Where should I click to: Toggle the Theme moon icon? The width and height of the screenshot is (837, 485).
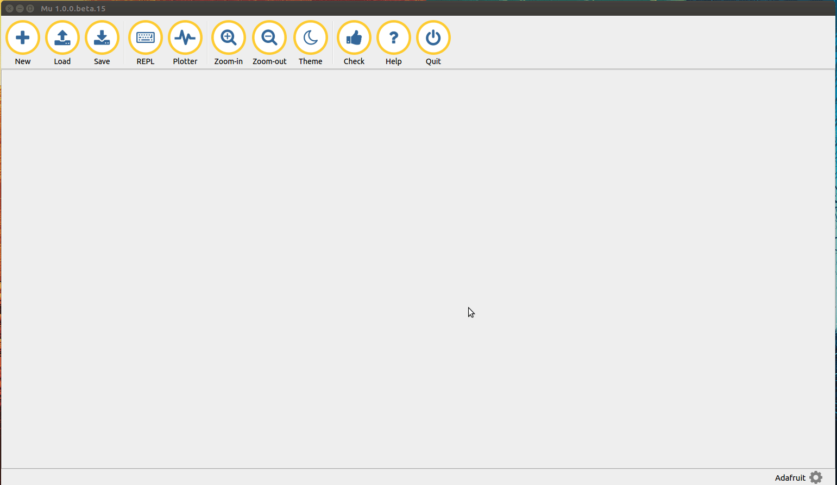point(311,38)
